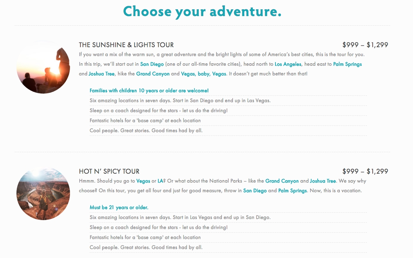Click San Diego link in Hot N' Spicy description

255,191
